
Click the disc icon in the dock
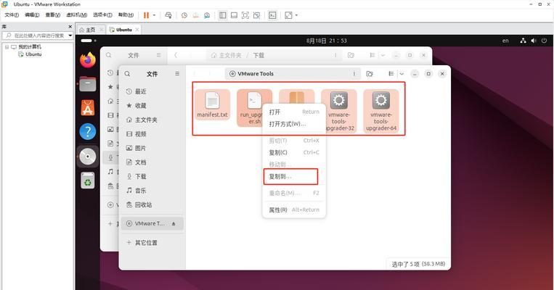tap(88, 157)
